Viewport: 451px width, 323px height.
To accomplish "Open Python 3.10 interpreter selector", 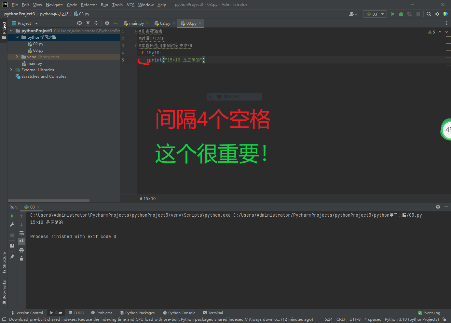I will (412, 319).
